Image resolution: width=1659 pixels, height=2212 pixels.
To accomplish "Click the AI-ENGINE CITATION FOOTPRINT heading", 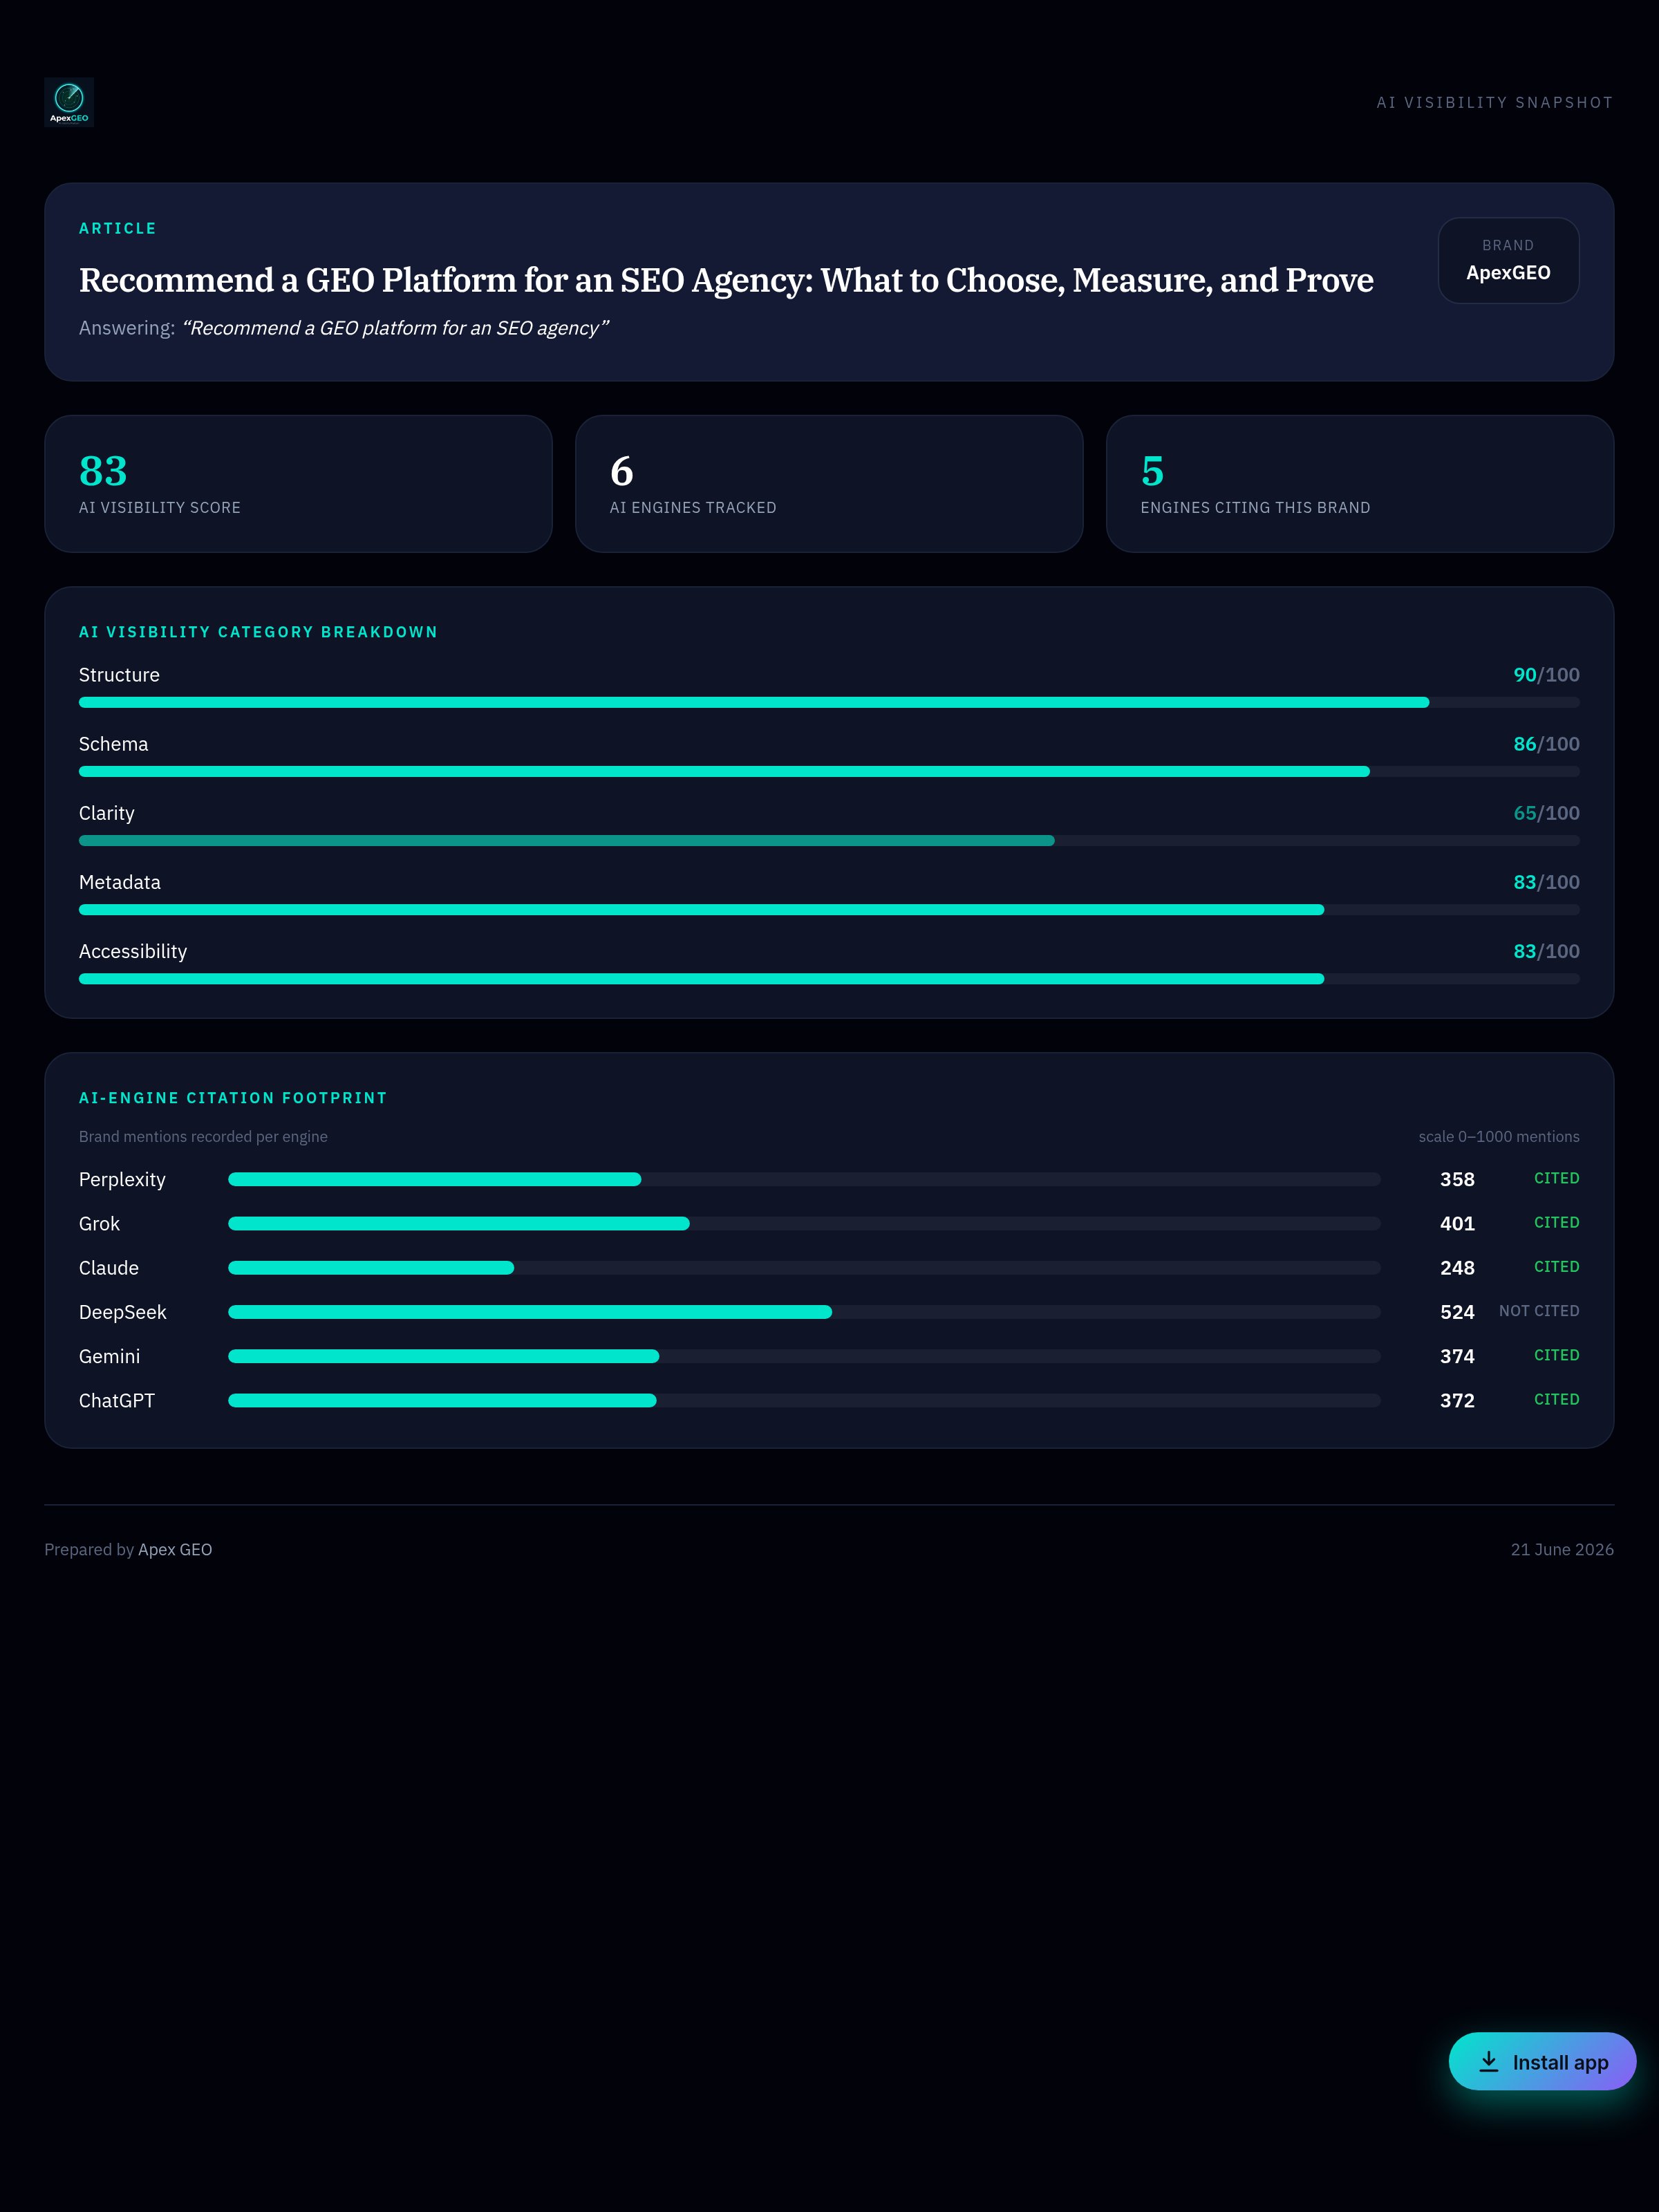I will coord(233,1098).
